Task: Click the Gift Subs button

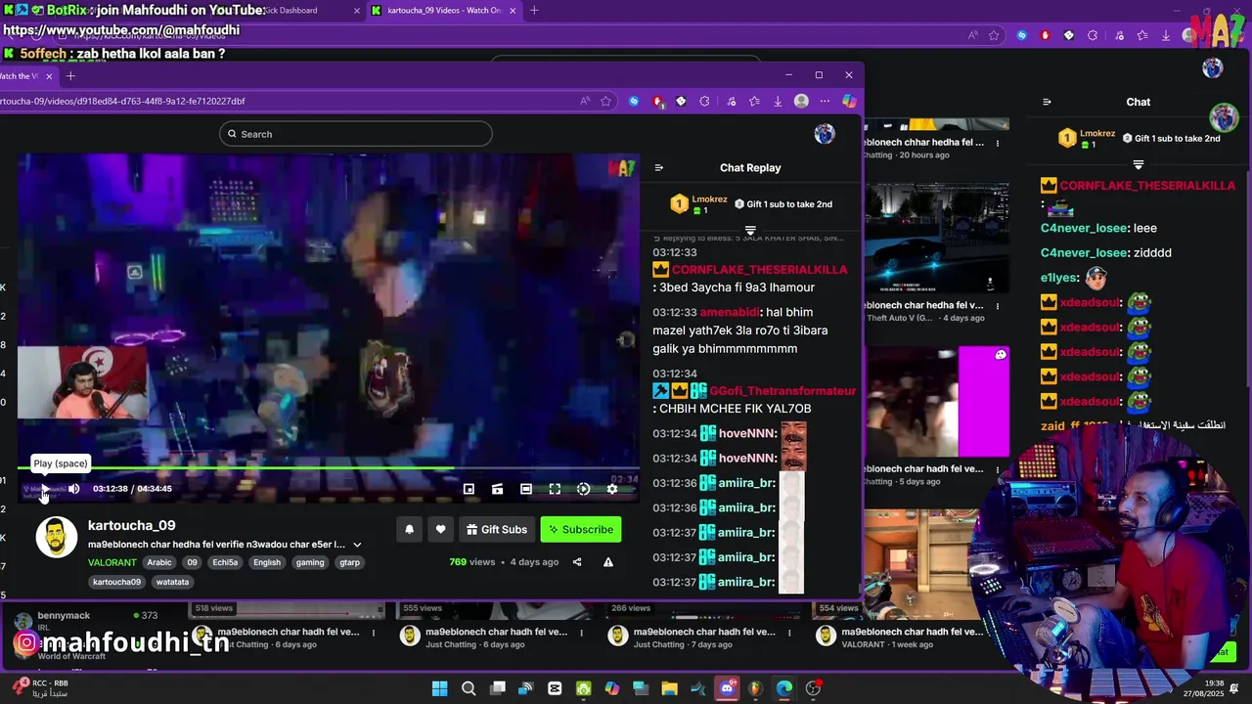Action: [x=497, y=529]
